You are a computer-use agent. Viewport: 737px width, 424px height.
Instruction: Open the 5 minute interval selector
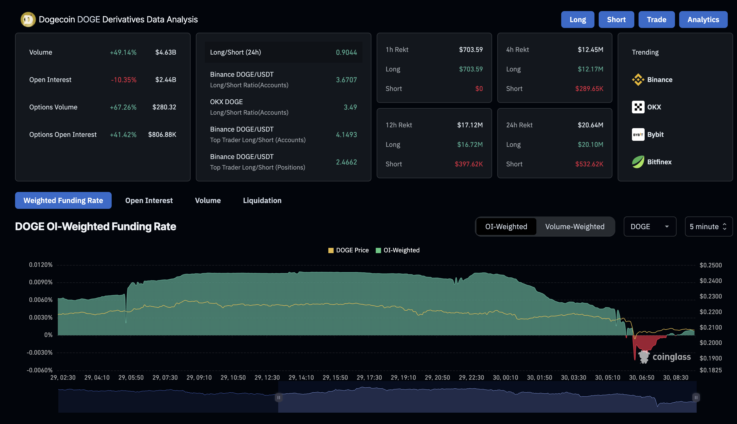click(x=708, y=227)
